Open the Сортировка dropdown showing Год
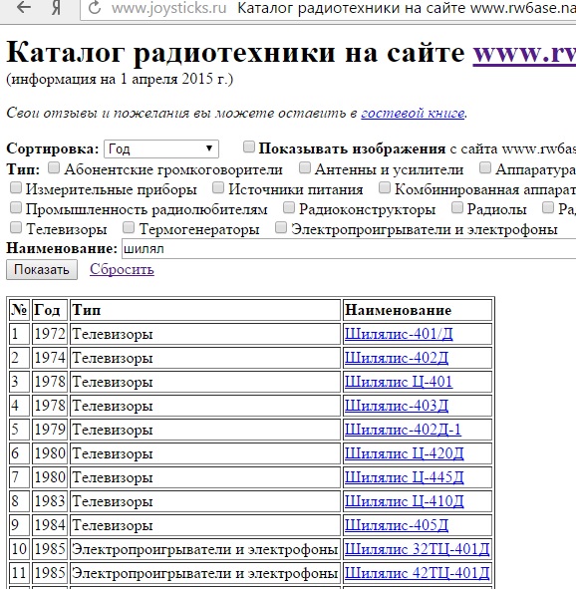The width and height of the screenshot is (576, 589). click(161, 148)
